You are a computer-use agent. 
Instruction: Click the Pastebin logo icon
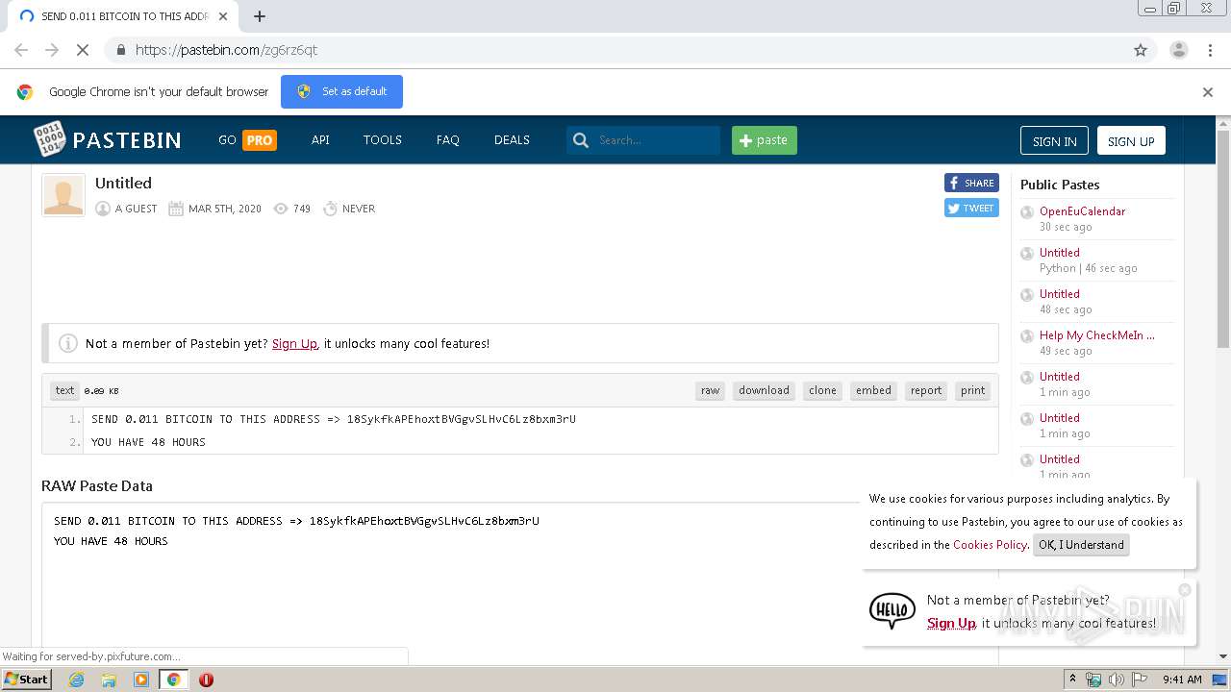coord(50,139)
